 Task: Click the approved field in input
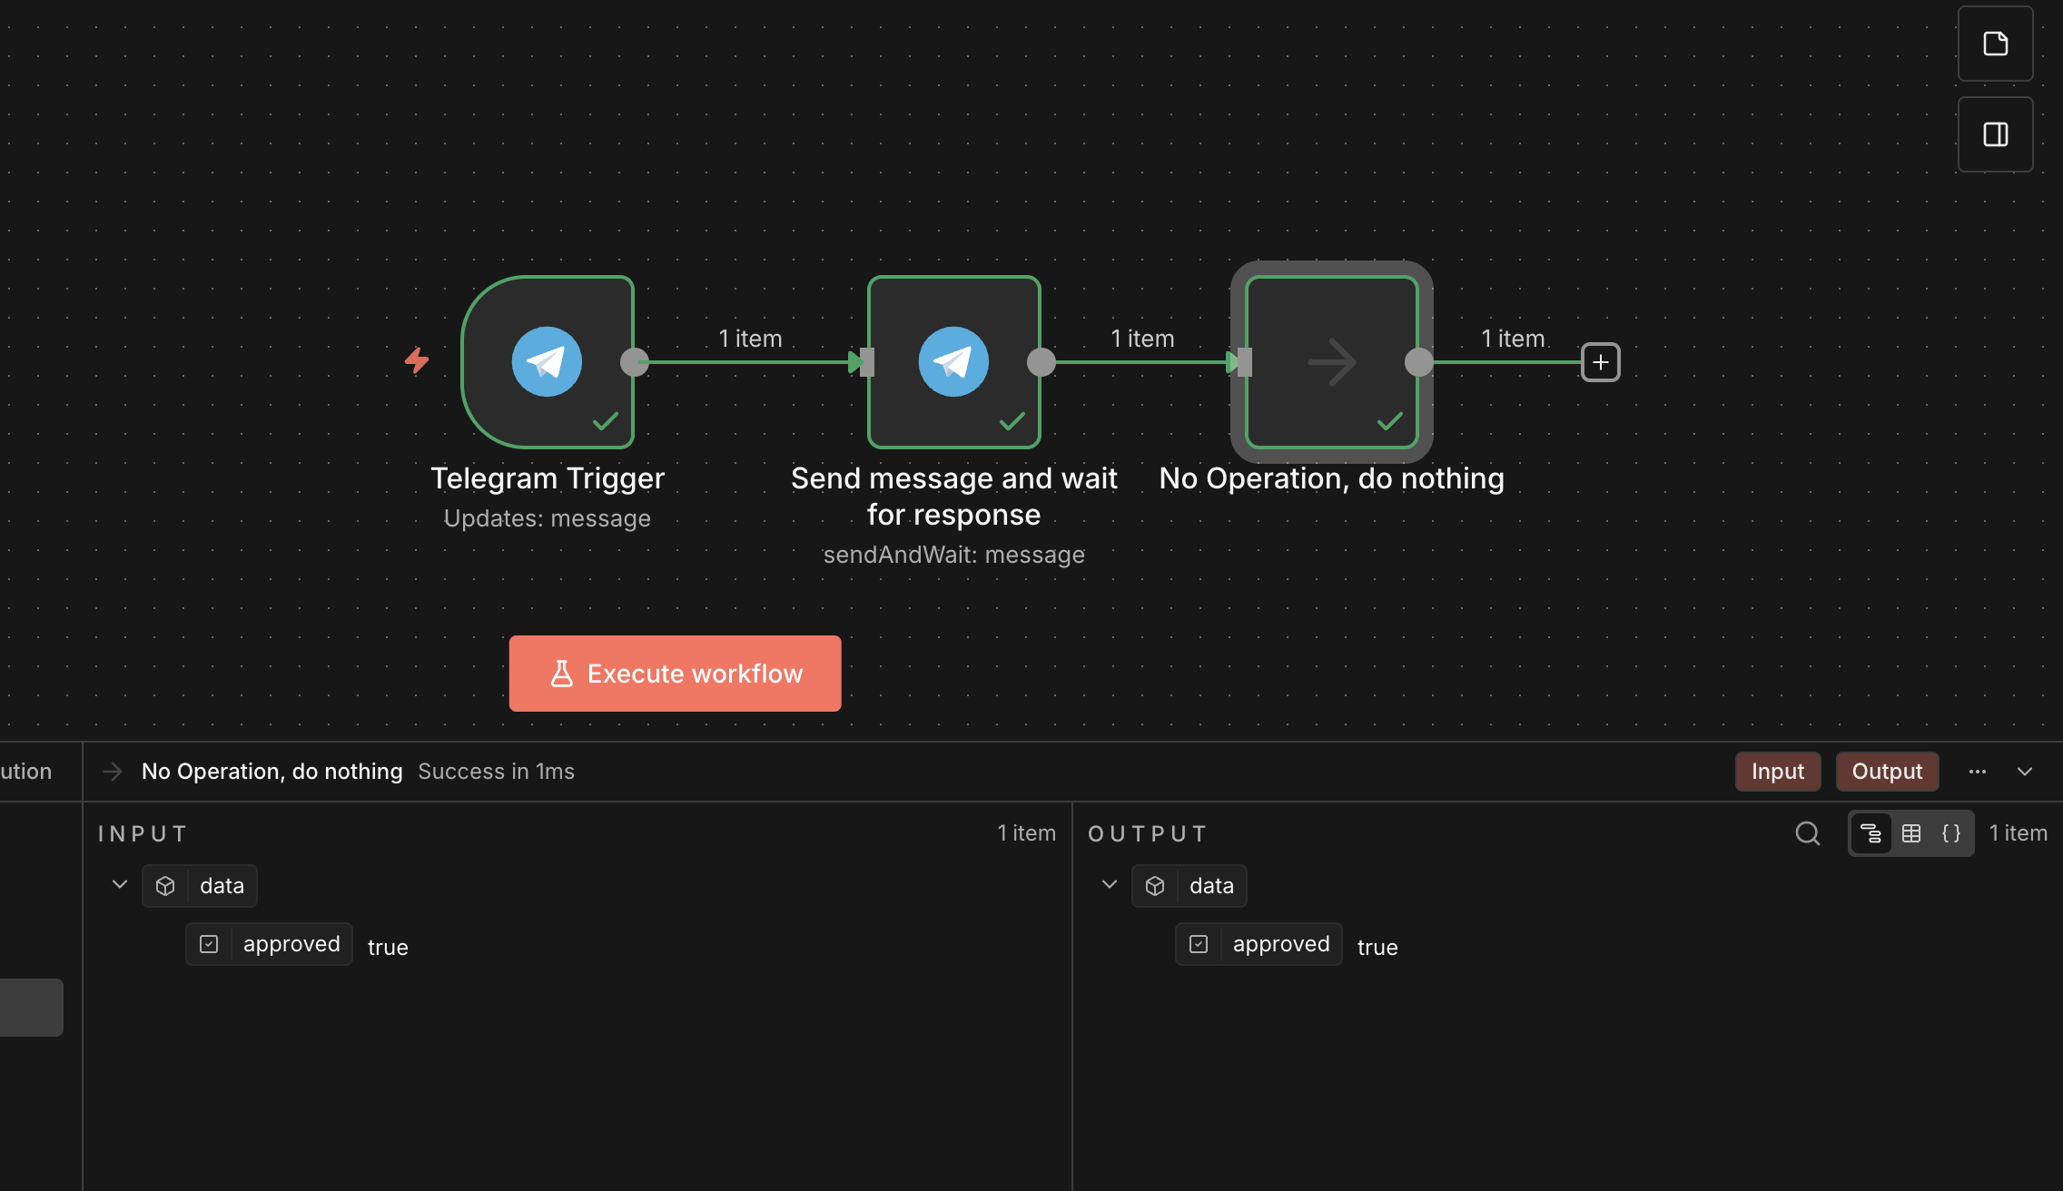(291, 944)
